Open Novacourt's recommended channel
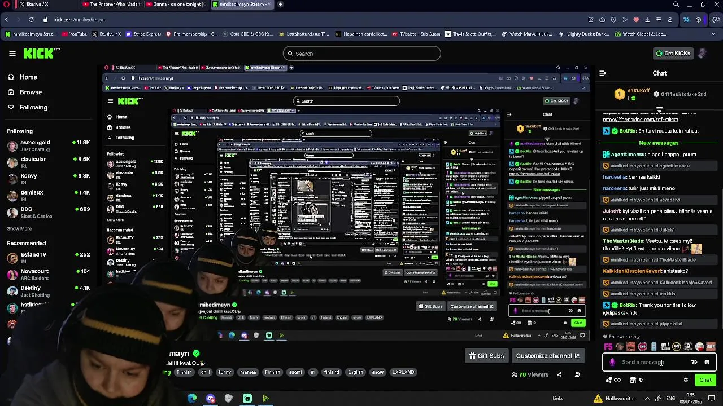 click(48, 275)
